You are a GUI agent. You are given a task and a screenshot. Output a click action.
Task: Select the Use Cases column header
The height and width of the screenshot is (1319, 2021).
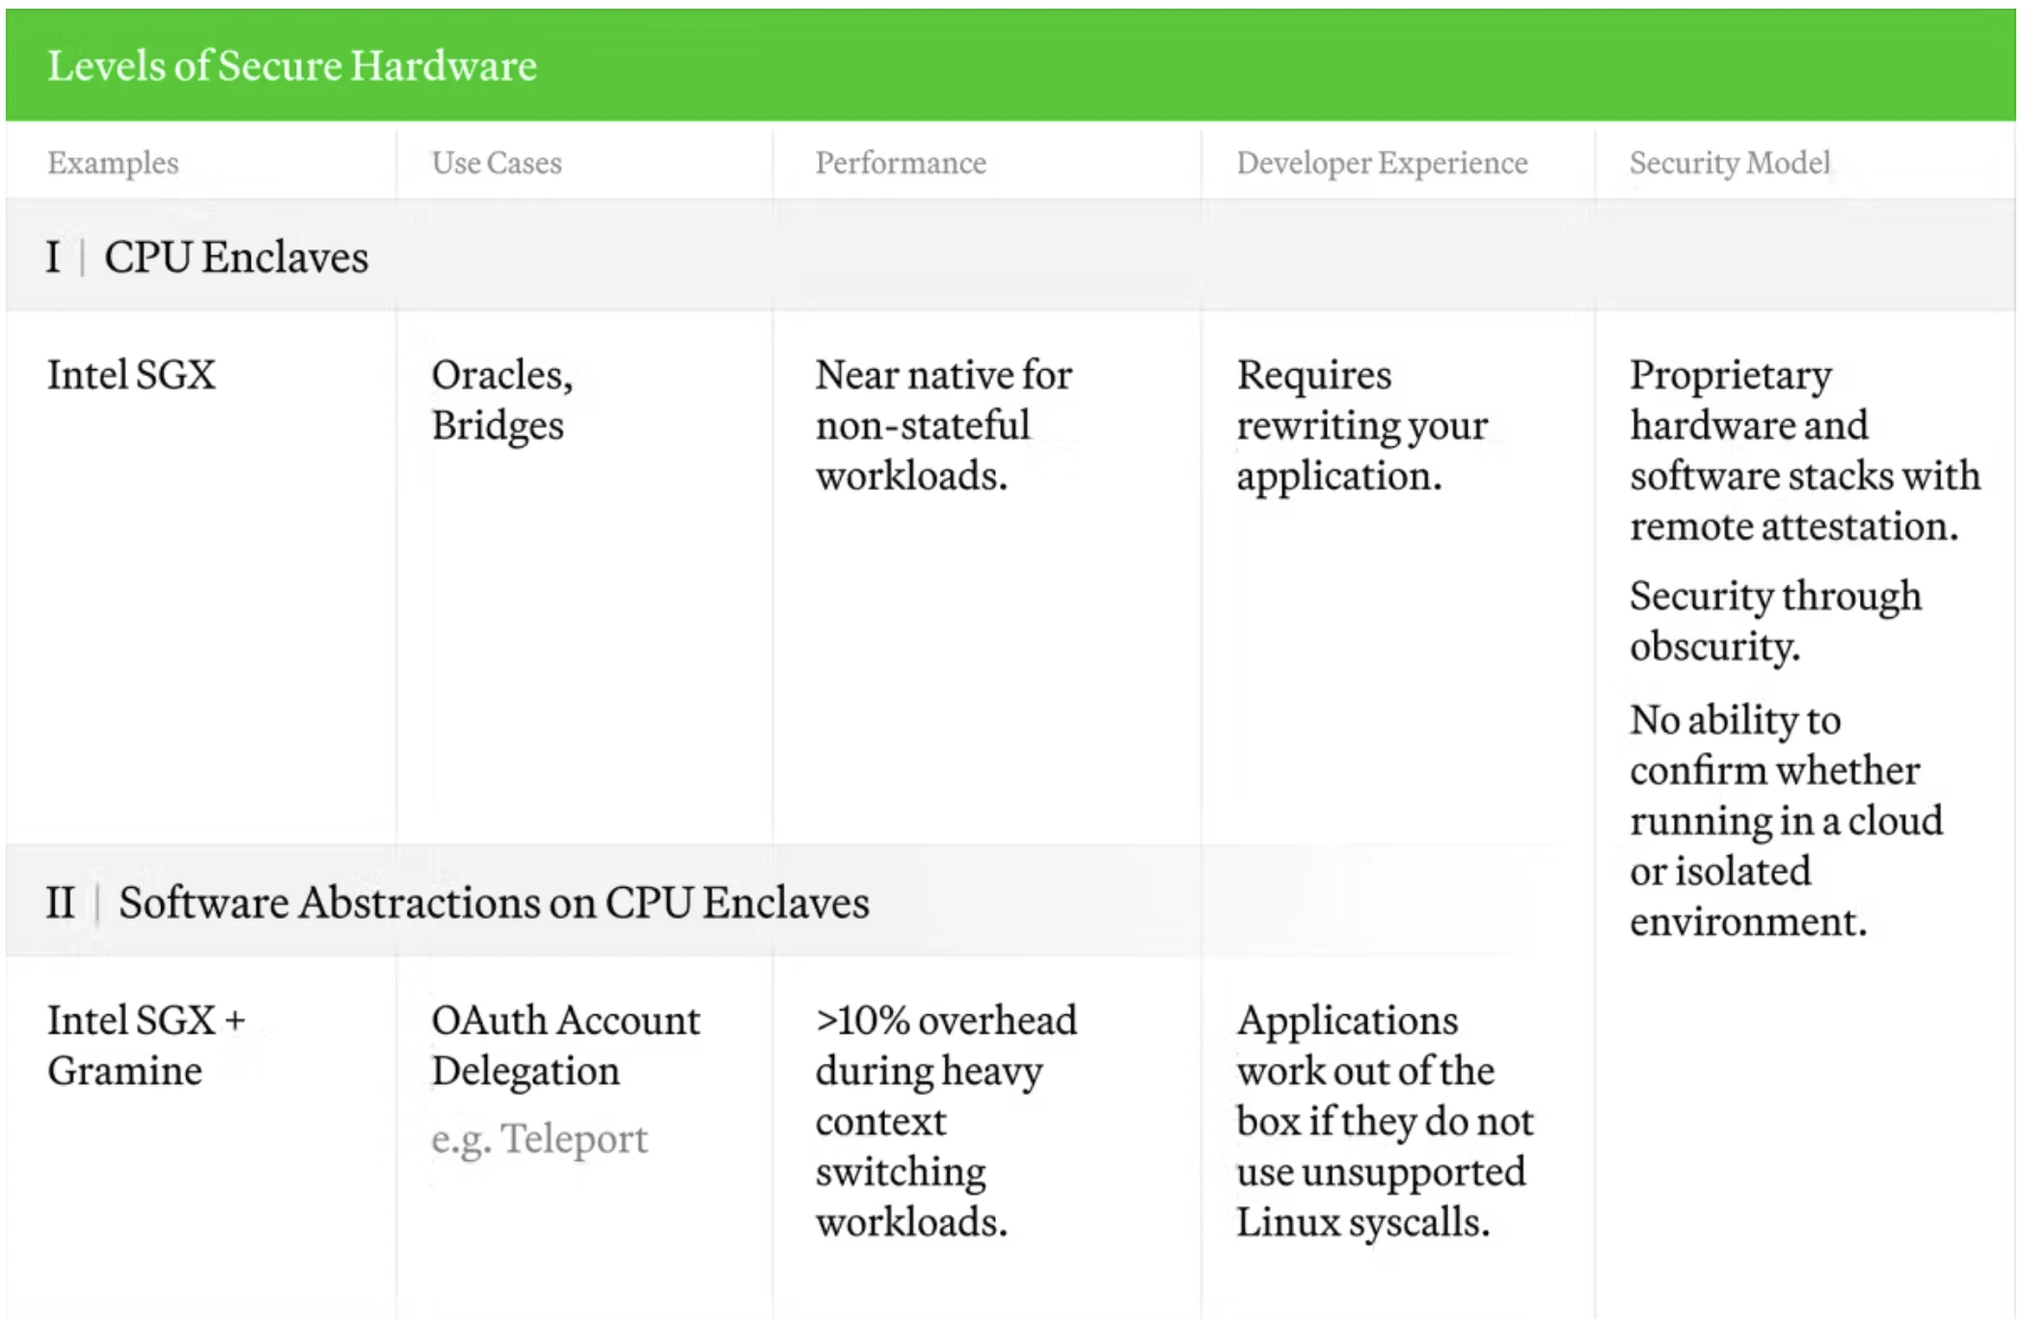(x=497, y=163)
